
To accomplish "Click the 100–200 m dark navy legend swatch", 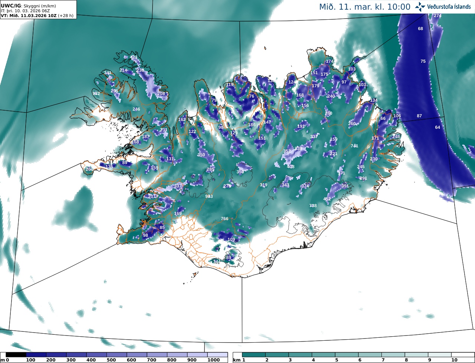I will (36, 355).
